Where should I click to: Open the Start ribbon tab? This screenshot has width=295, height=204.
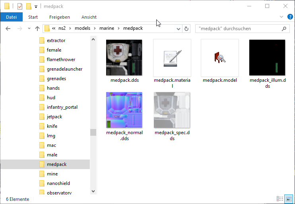[x=33, y=17]
